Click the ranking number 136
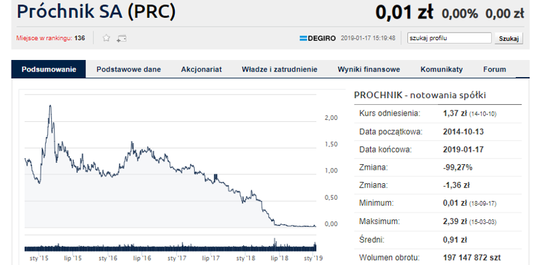 click(x=79, y=38)
